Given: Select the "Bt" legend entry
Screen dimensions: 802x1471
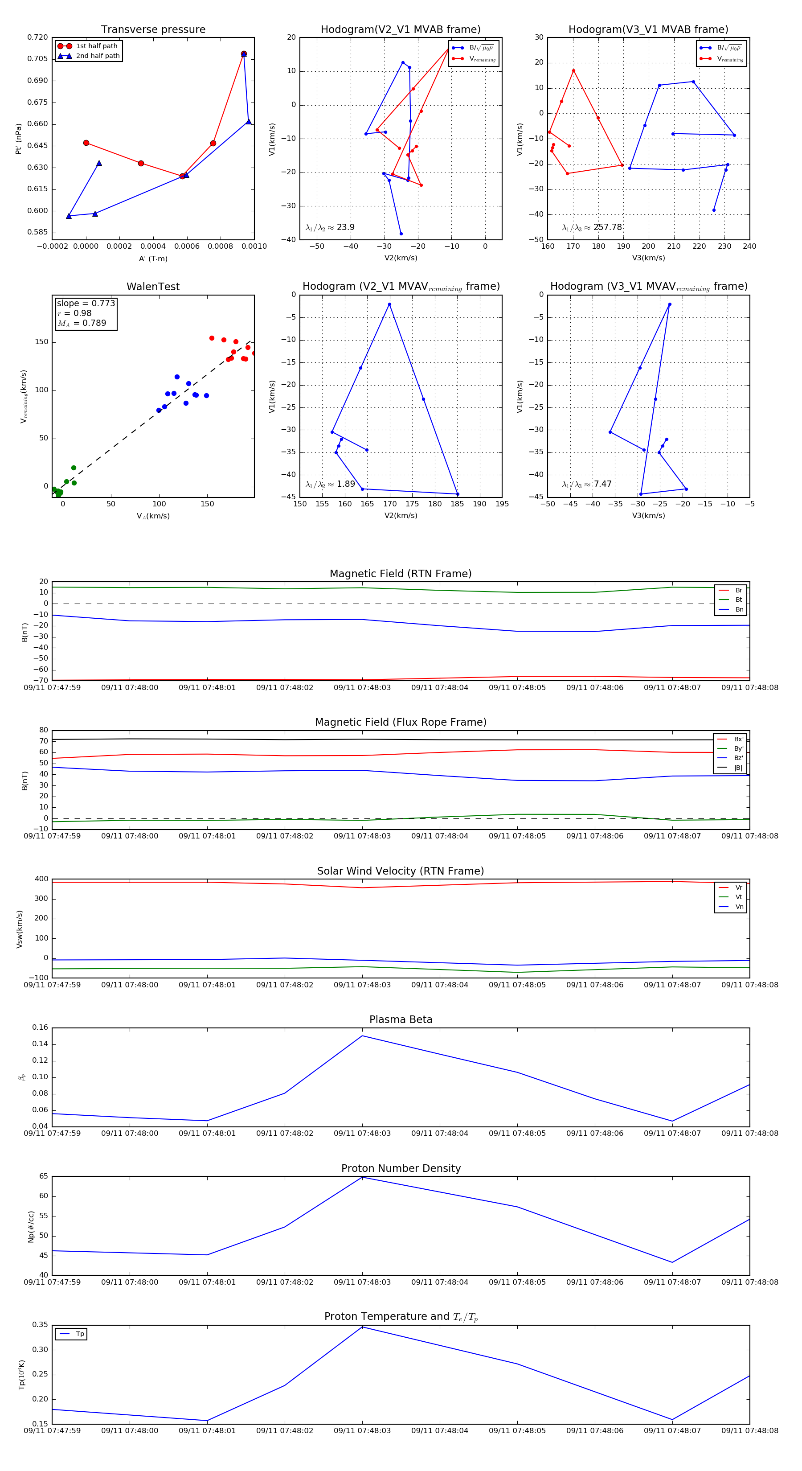Looking at the screenshot, I should click(x=731, y=600).
